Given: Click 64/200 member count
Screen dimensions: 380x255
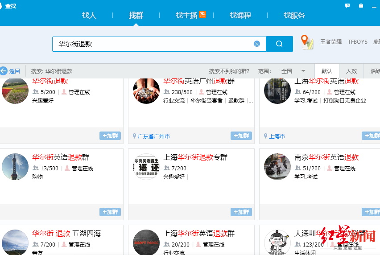Looking at the screenshot, I should pyautogui.click(x=311, y=92).
